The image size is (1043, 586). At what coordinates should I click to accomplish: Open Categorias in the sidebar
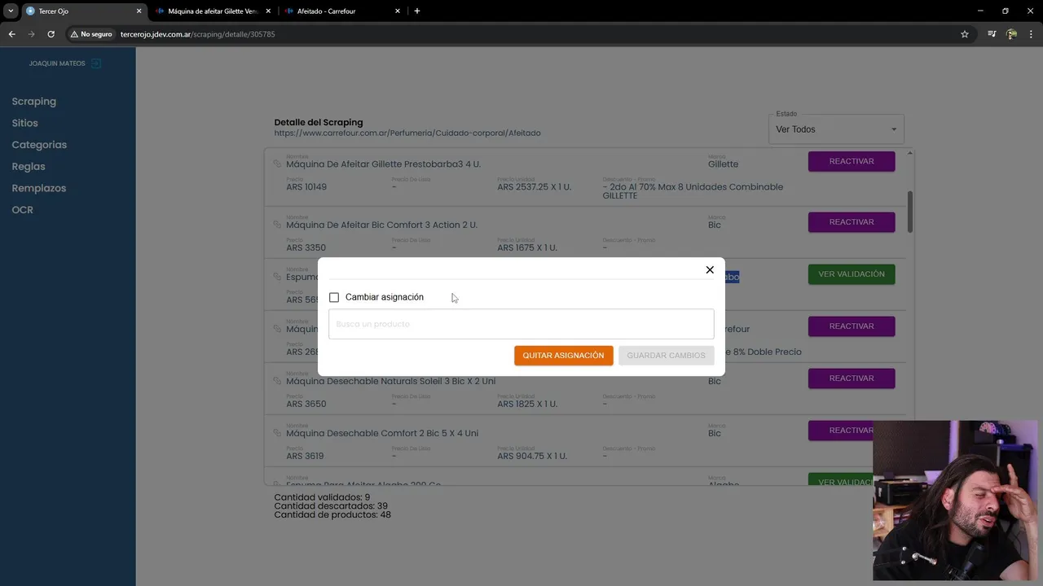pos(39,145)
